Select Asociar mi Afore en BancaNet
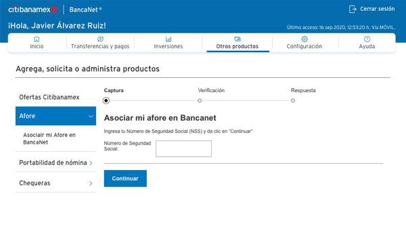 (x=49, y=138)
